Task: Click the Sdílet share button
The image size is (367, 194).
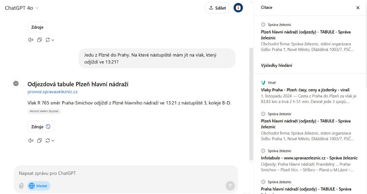Action: pos(217,8)
